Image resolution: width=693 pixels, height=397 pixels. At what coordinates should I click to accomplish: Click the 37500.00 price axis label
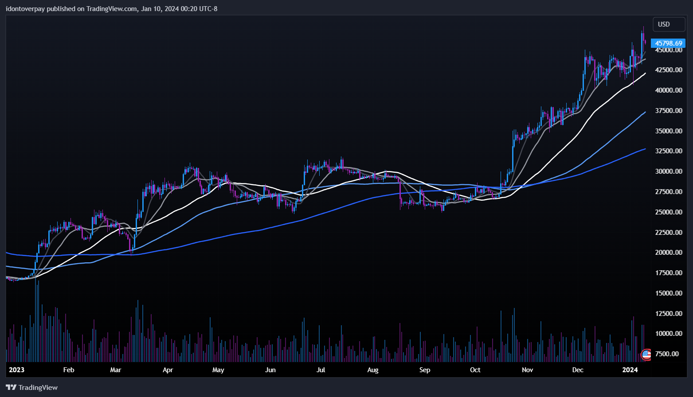click(x=669, y=111)
